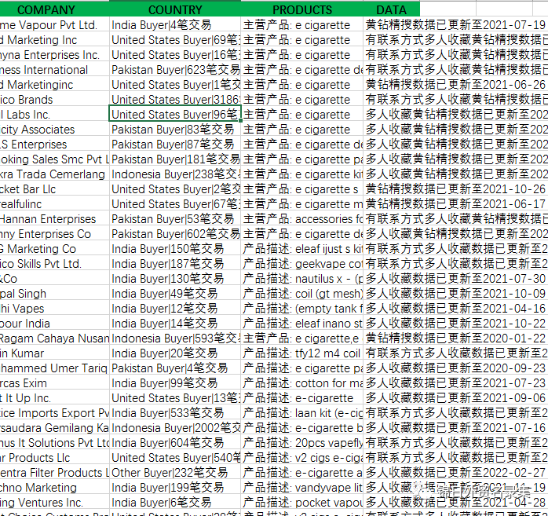Click the '产品描述: pocket vapou' cell

click(x=302, y=503)
